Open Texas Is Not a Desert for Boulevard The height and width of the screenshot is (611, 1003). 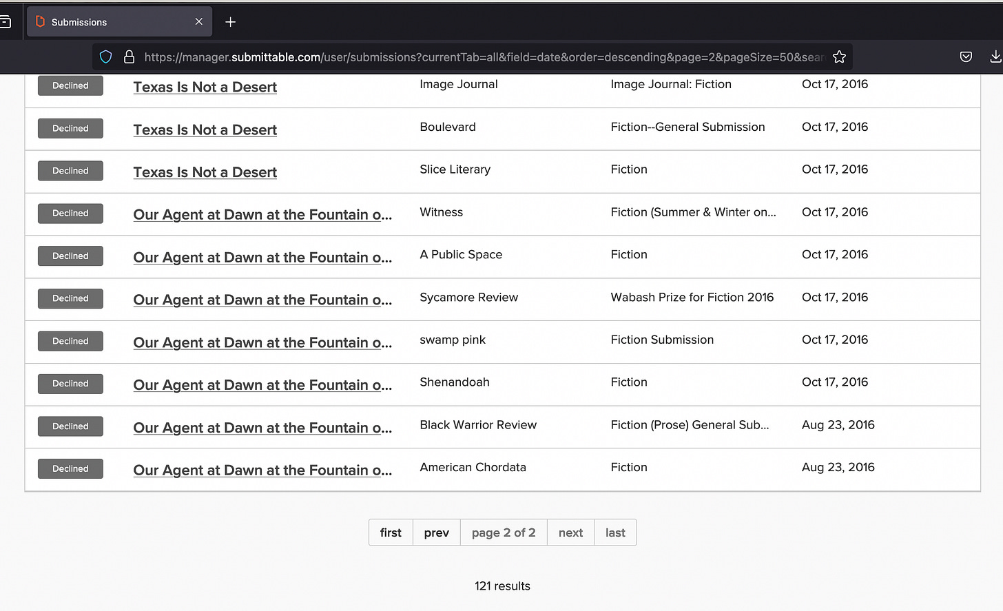[205, 130]
